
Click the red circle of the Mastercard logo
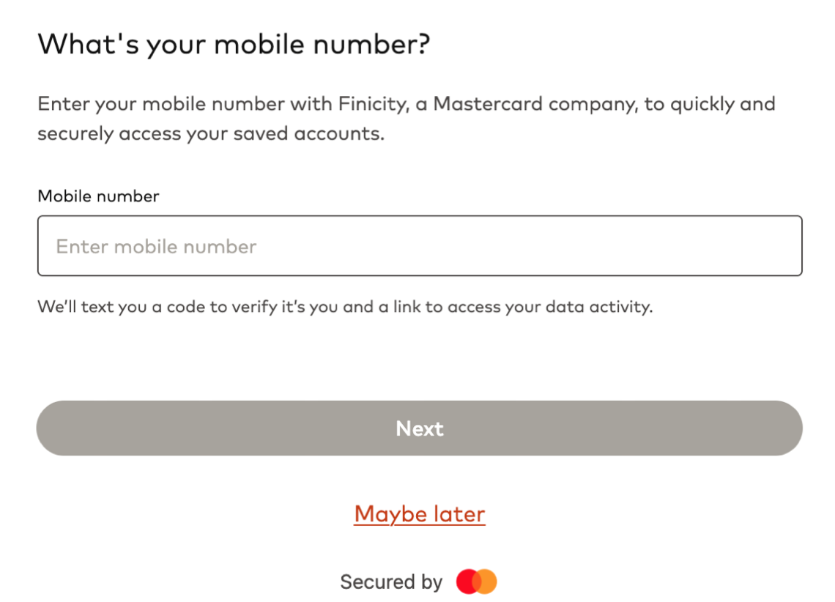(x=467, y=582)
